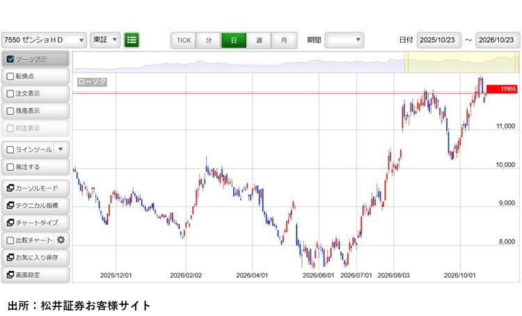This screenshot has width=522, height=316.
Task: Toggle the 比較チャート checkbox
Action: (x=10, y=240)
